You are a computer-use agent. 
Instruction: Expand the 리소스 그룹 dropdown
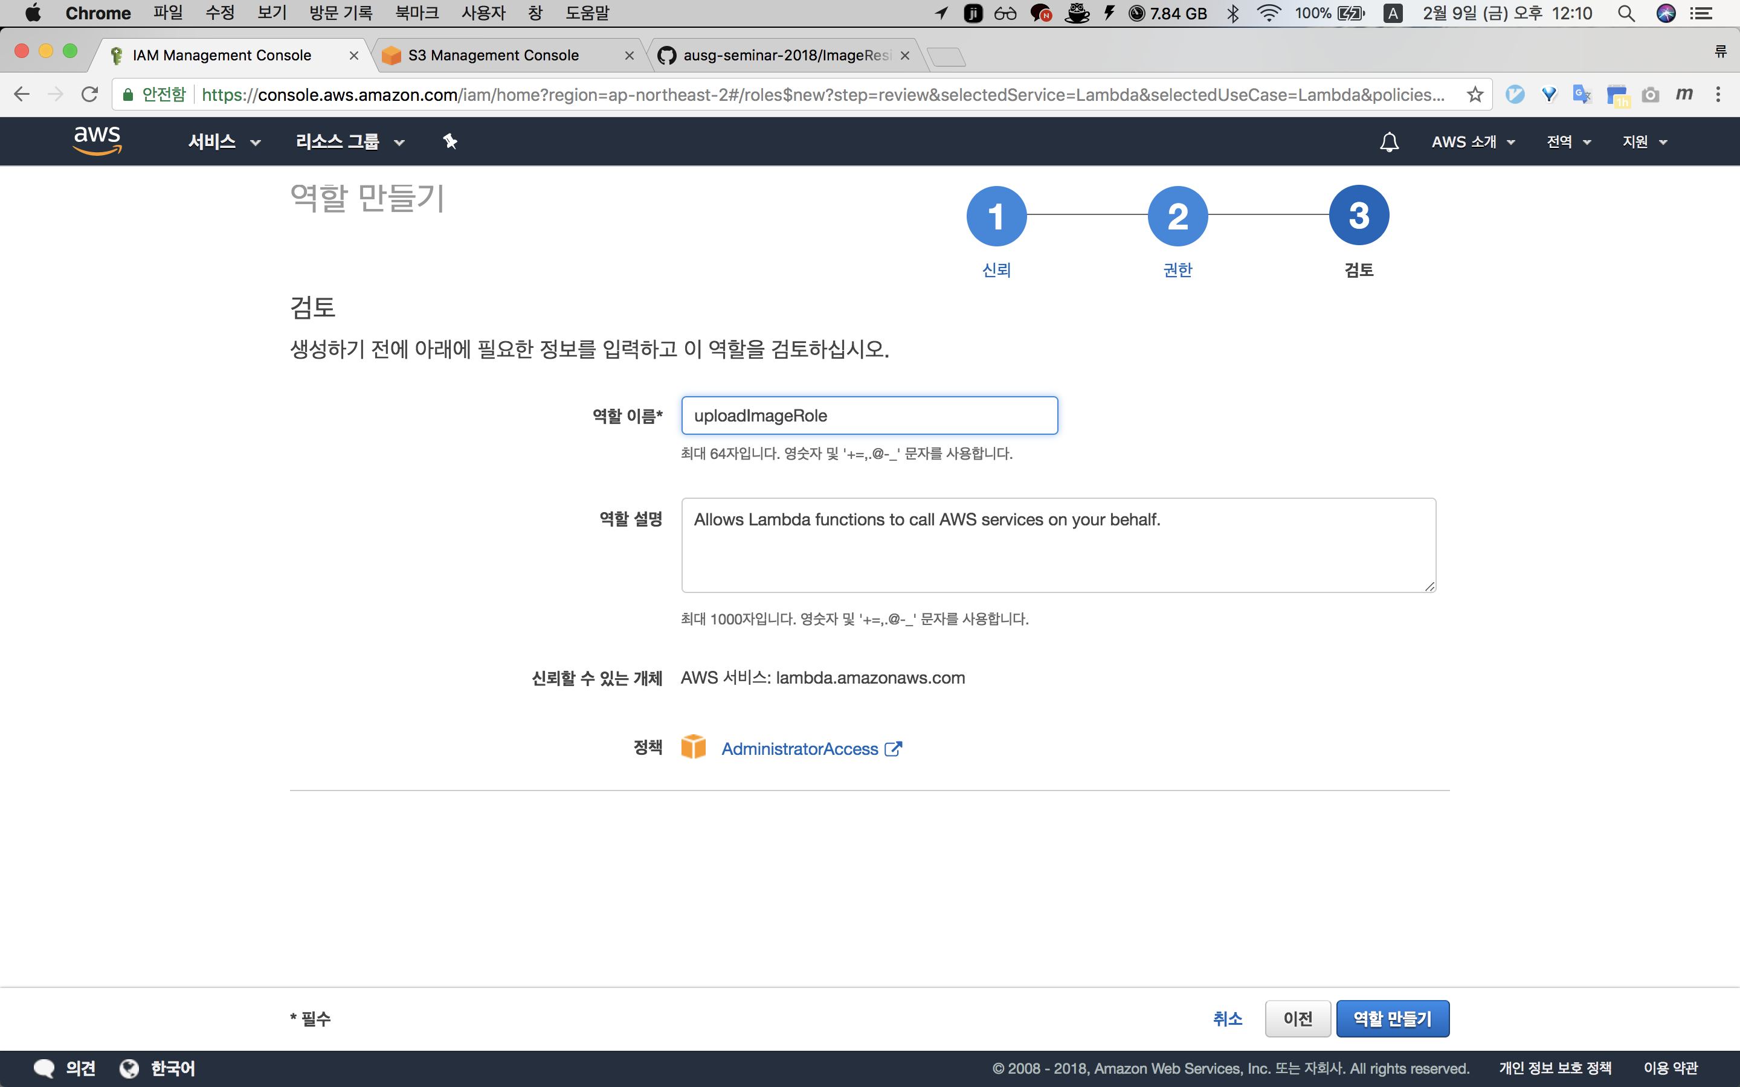click(x=350, y=142)
